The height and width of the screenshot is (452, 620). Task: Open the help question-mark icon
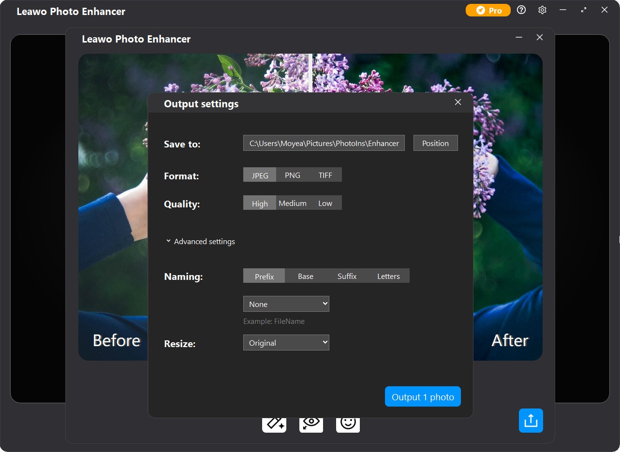pyautogui.click(x=521, y=10)
